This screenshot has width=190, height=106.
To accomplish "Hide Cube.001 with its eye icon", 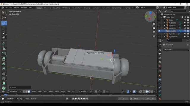I will click(x=185, y=23).
